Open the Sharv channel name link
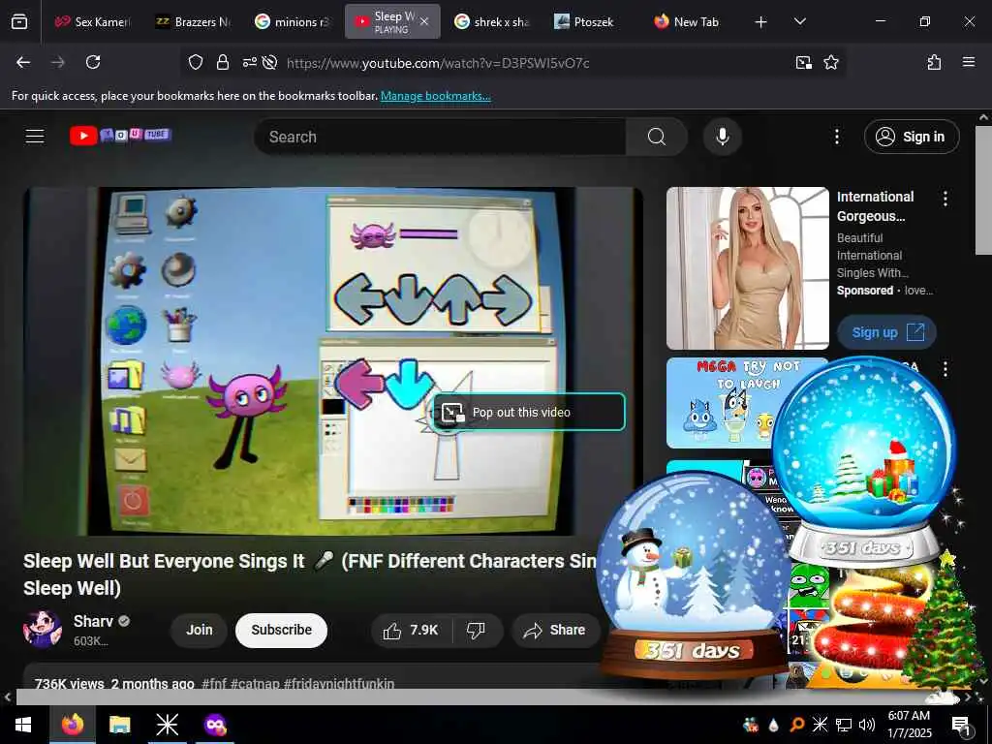 93,621
